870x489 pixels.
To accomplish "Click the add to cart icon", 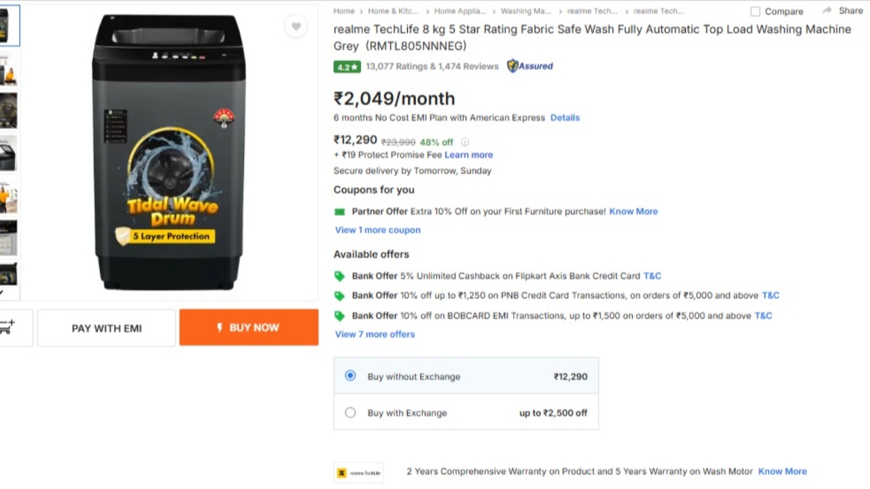I will point(7,327).
